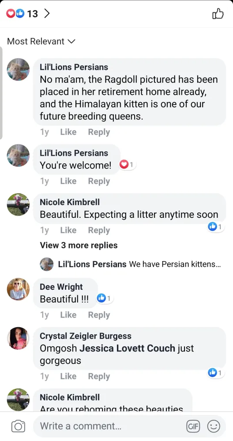View heart reaction on "You're welcome!" comment
This screenshot has width=233, height=441.
point(128,165)
